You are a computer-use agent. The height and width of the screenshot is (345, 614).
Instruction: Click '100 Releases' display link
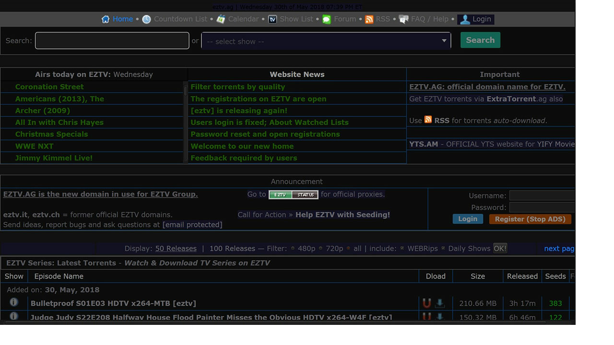tap(232, 248)
